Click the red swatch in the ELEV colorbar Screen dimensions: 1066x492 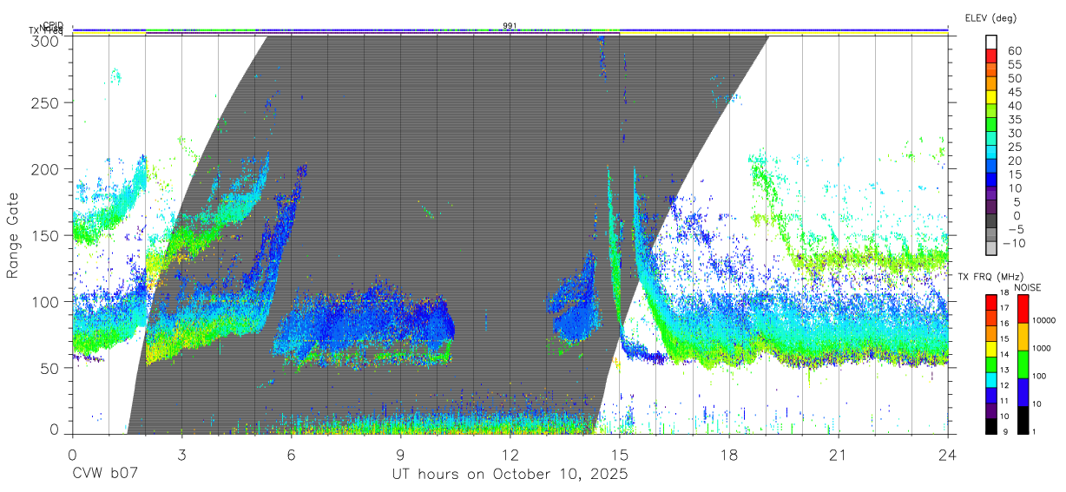991,57
